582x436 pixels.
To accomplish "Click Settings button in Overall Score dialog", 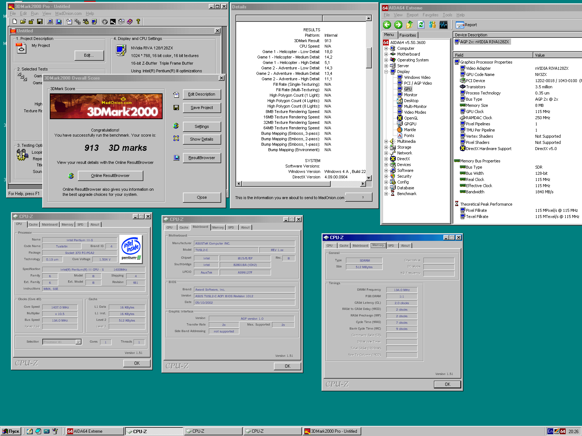I will point(202,126).
